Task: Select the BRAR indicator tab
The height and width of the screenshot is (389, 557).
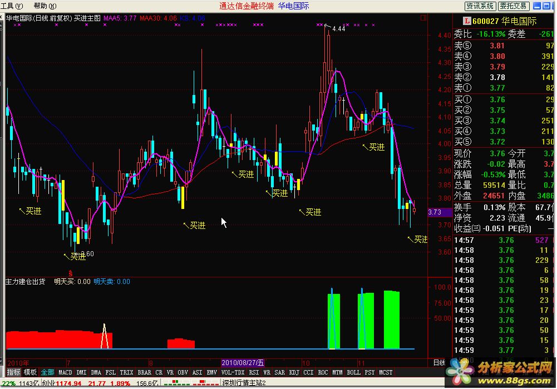Action: [x=145, y=372]
